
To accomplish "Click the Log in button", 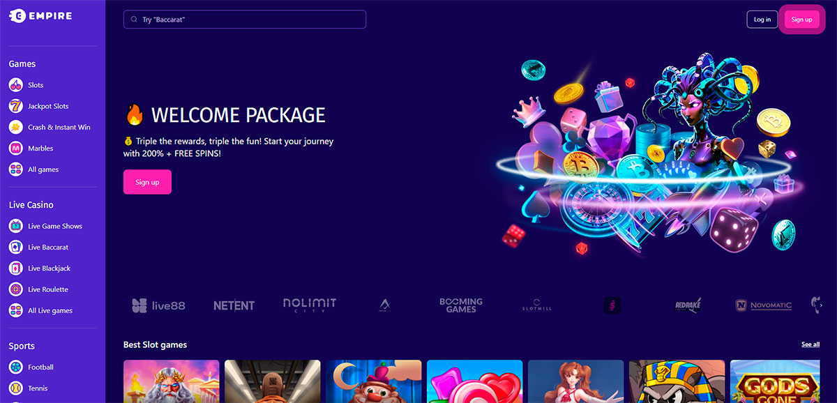I will click(x=762, y=20).
